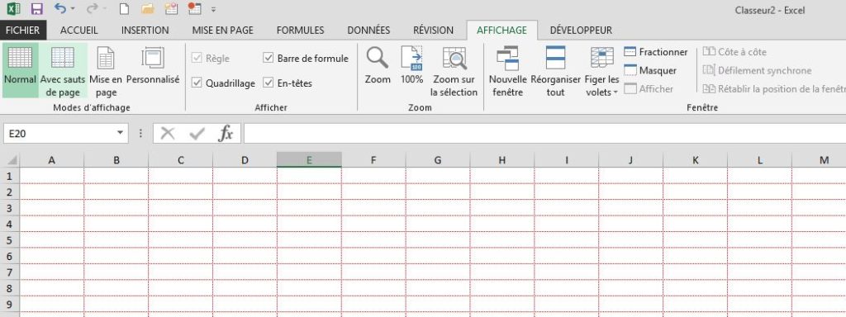Uncheck Barre de formule checkbox

[269, 59]
